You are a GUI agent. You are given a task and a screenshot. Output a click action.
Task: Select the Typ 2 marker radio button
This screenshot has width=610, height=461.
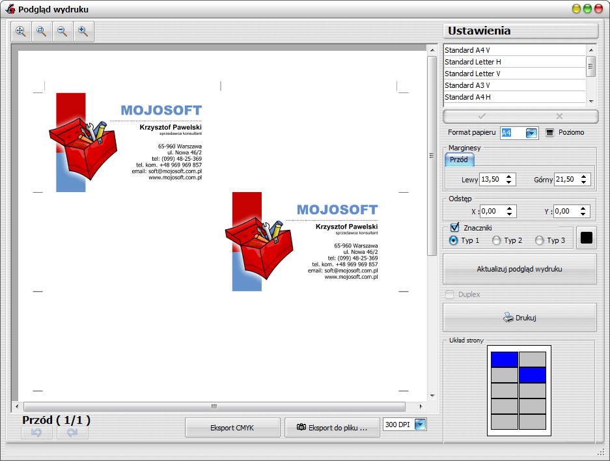[x=497, y=240]
